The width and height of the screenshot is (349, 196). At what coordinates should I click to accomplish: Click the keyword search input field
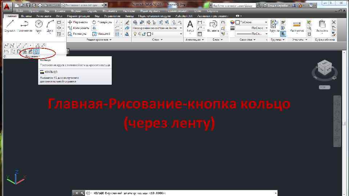pyautogui.click(x=233, y=5)
